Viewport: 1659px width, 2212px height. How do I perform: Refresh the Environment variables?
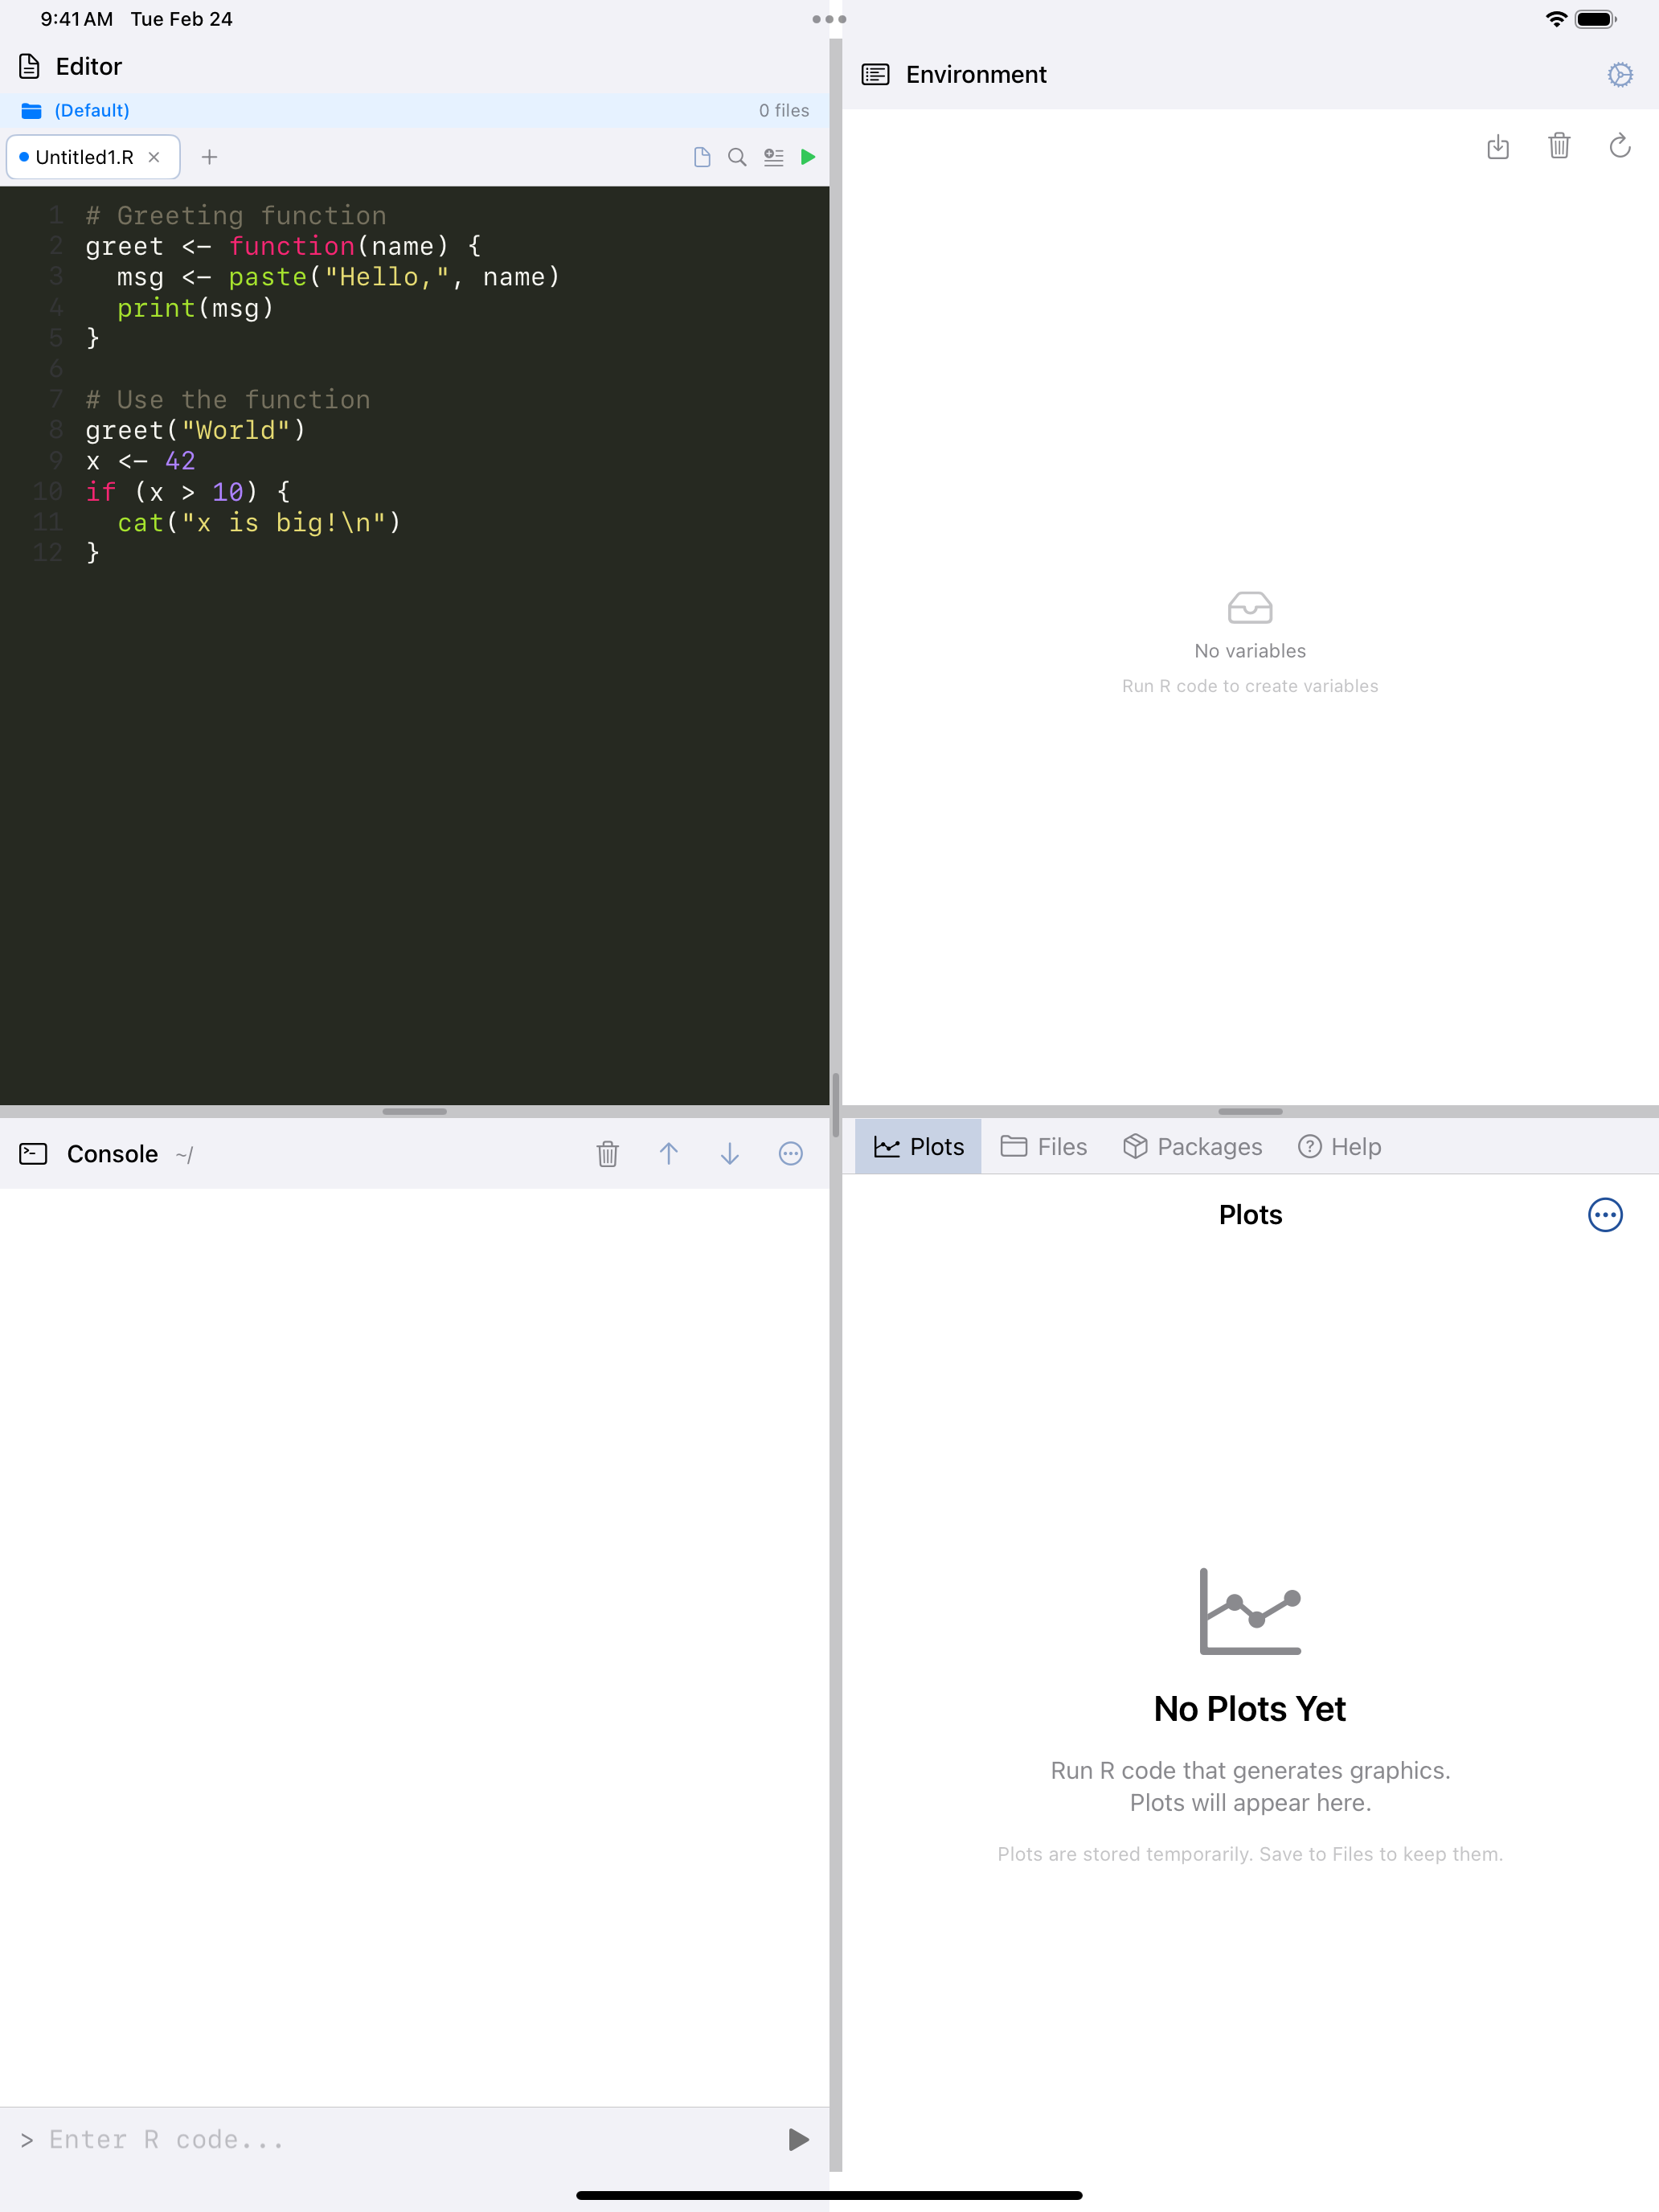1620,146
